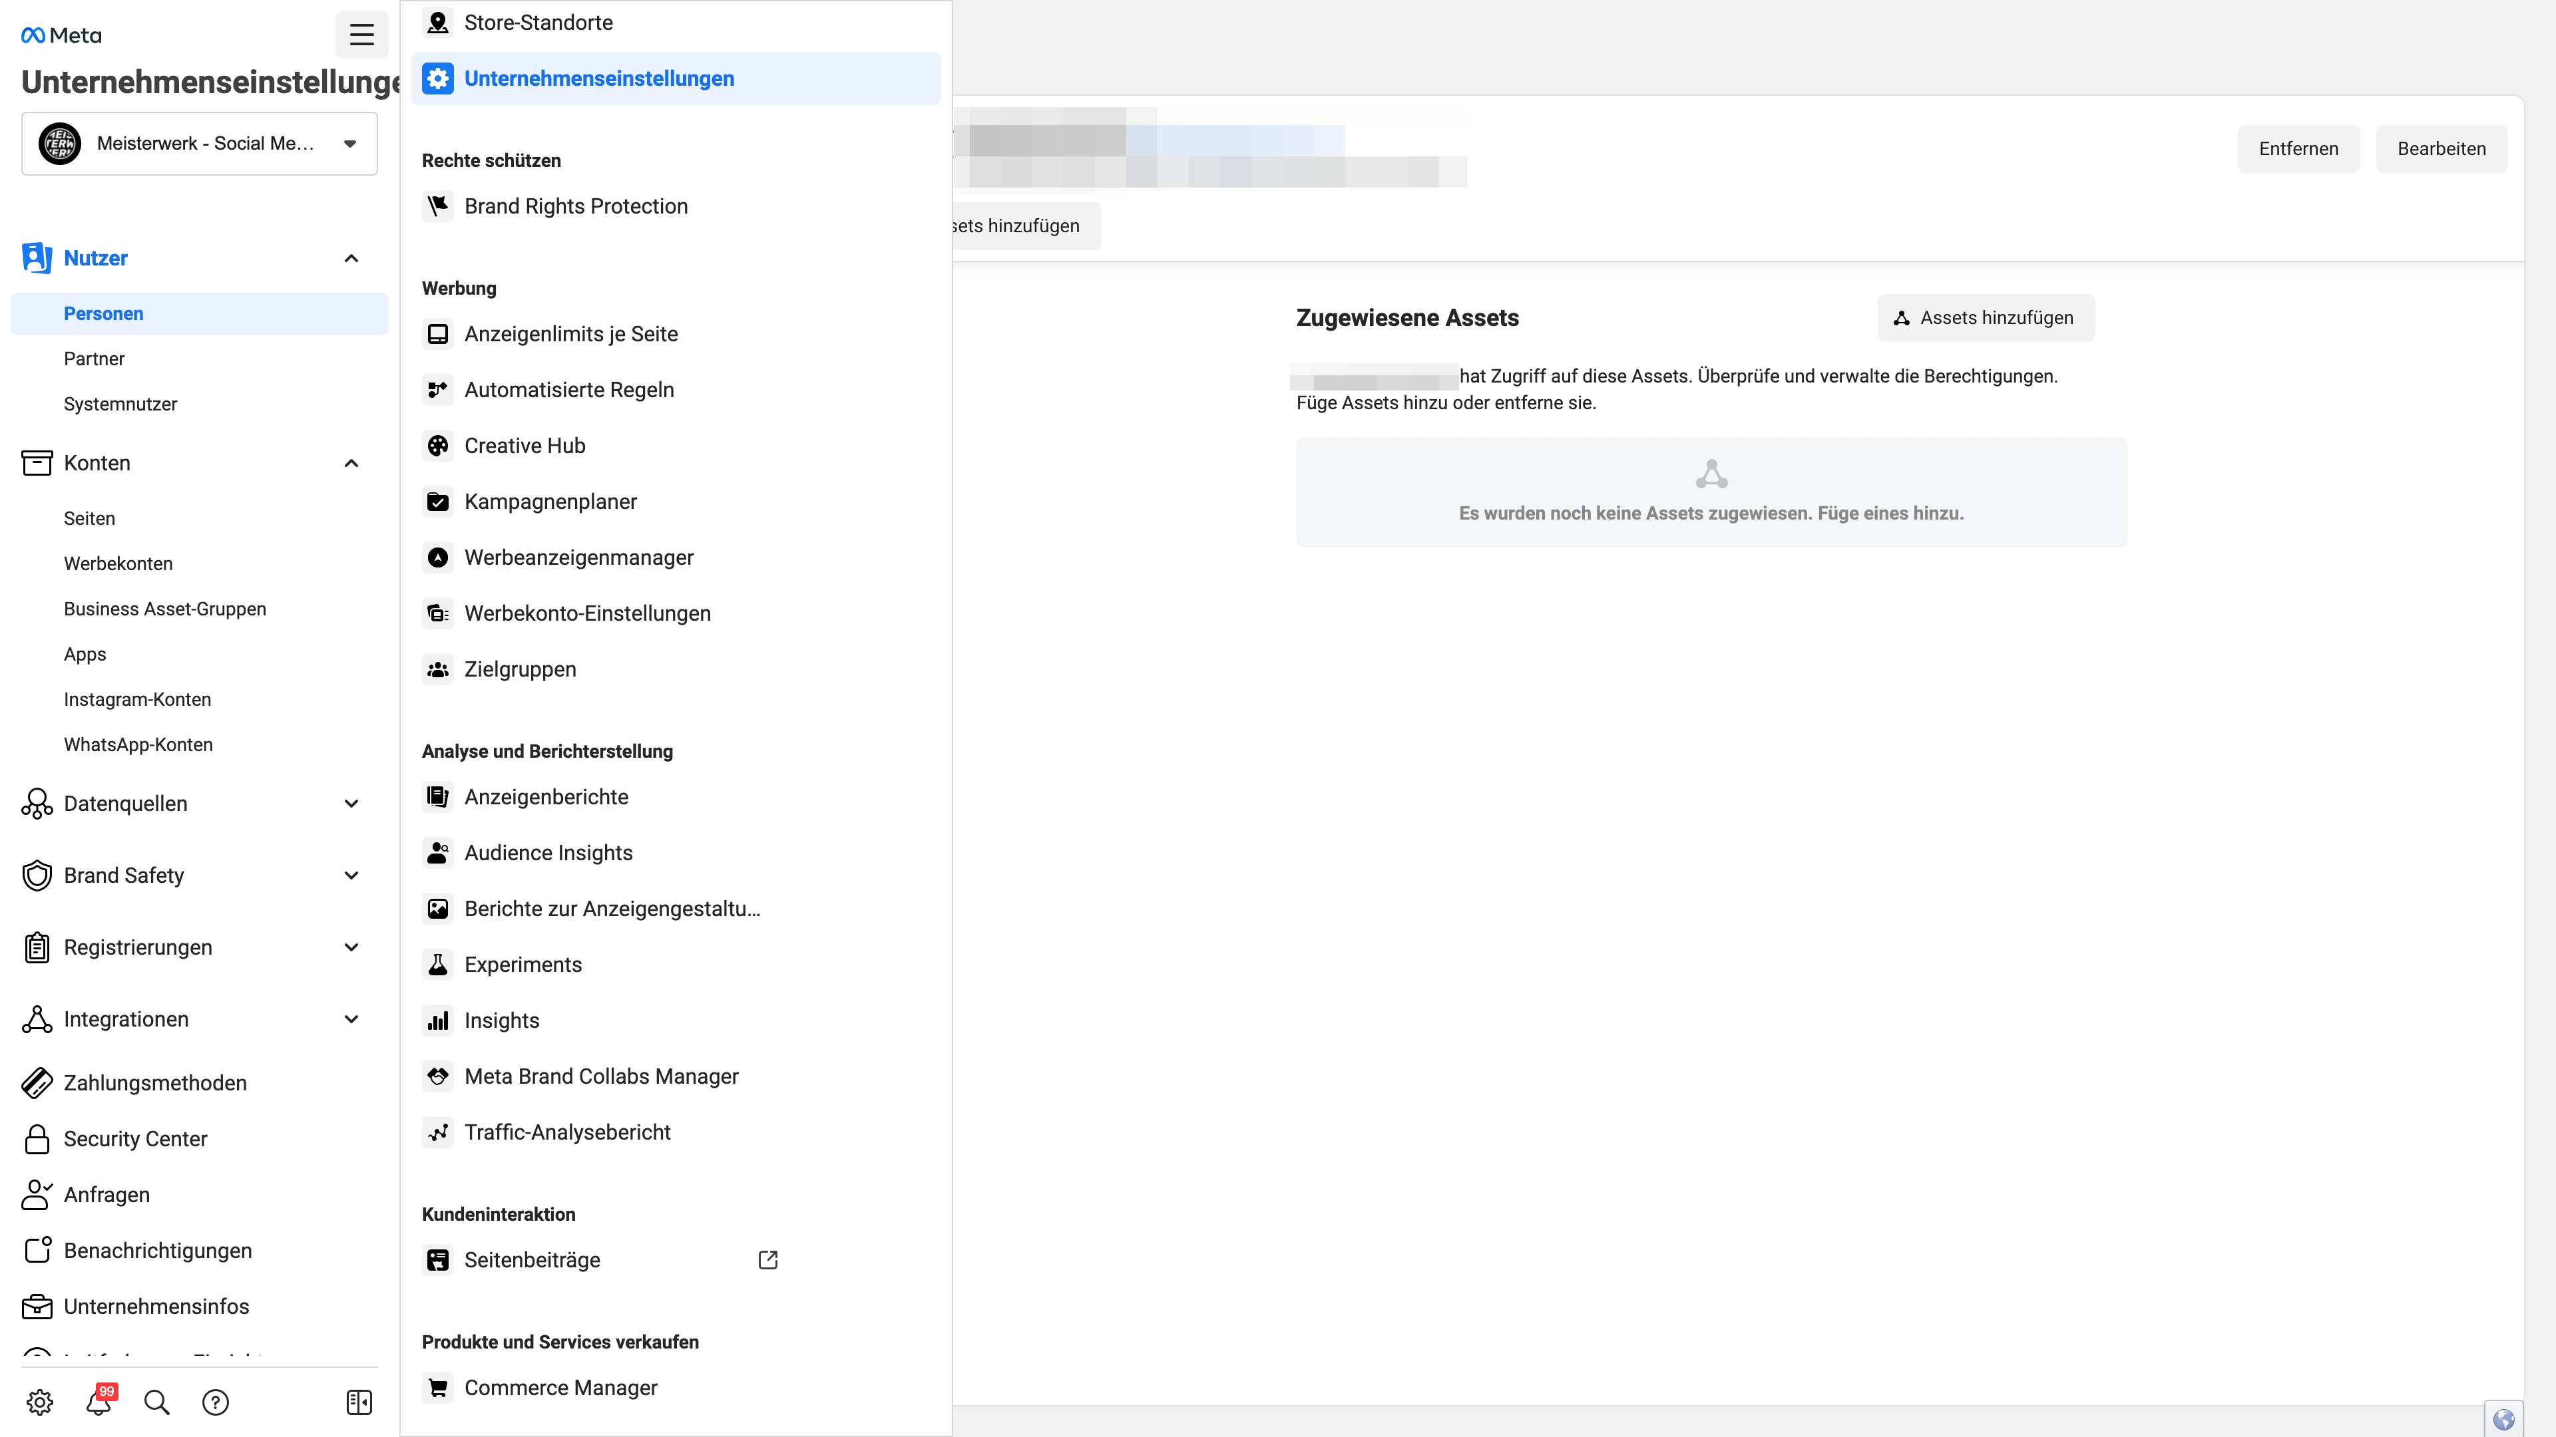Open search via the magnifier icon
This screenshot has height=1437, width=2556.
coord(156,1401)
